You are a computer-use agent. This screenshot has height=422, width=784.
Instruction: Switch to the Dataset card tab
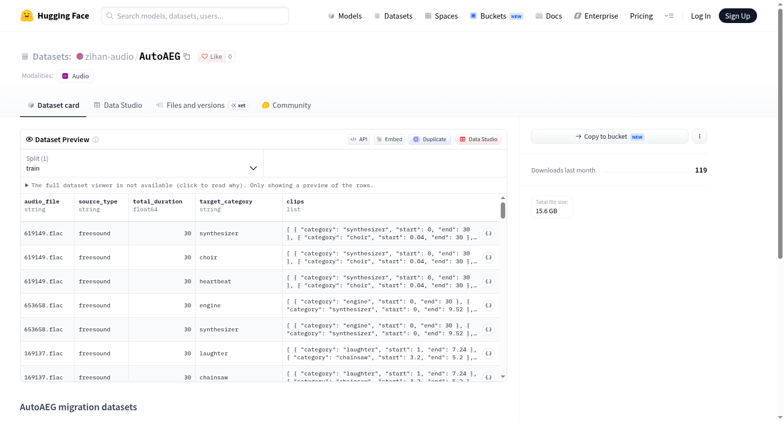(53, 105)
